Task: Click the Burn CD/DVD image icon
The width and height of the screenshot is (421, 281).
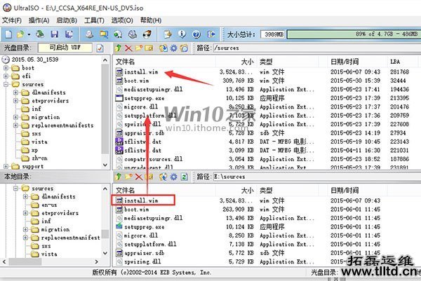Action: pyautogui.click(x=147, y=34)
